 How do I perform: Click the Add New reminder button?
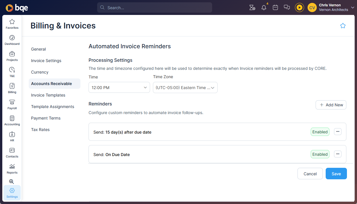[x=331, y=105]
